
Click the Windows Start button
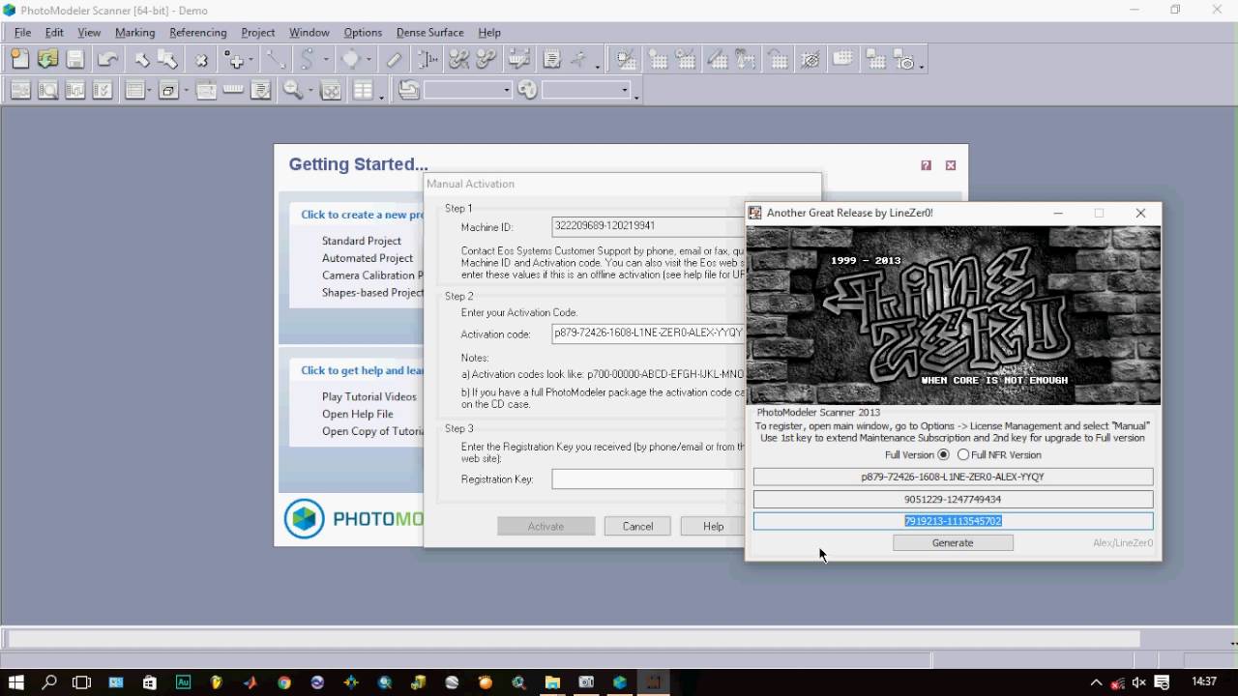point(15,682)
